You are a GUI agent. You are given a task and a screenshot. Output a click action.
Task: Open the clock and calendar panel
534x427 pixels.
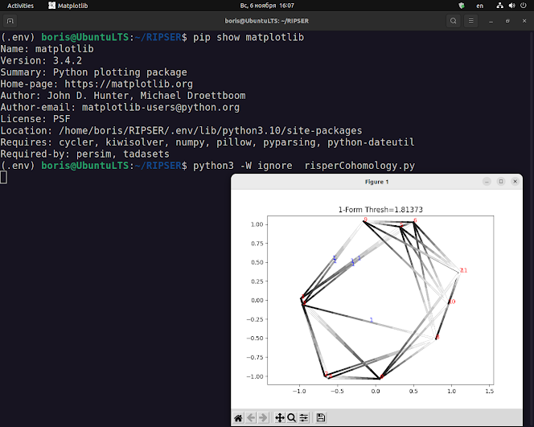[267, 6]
